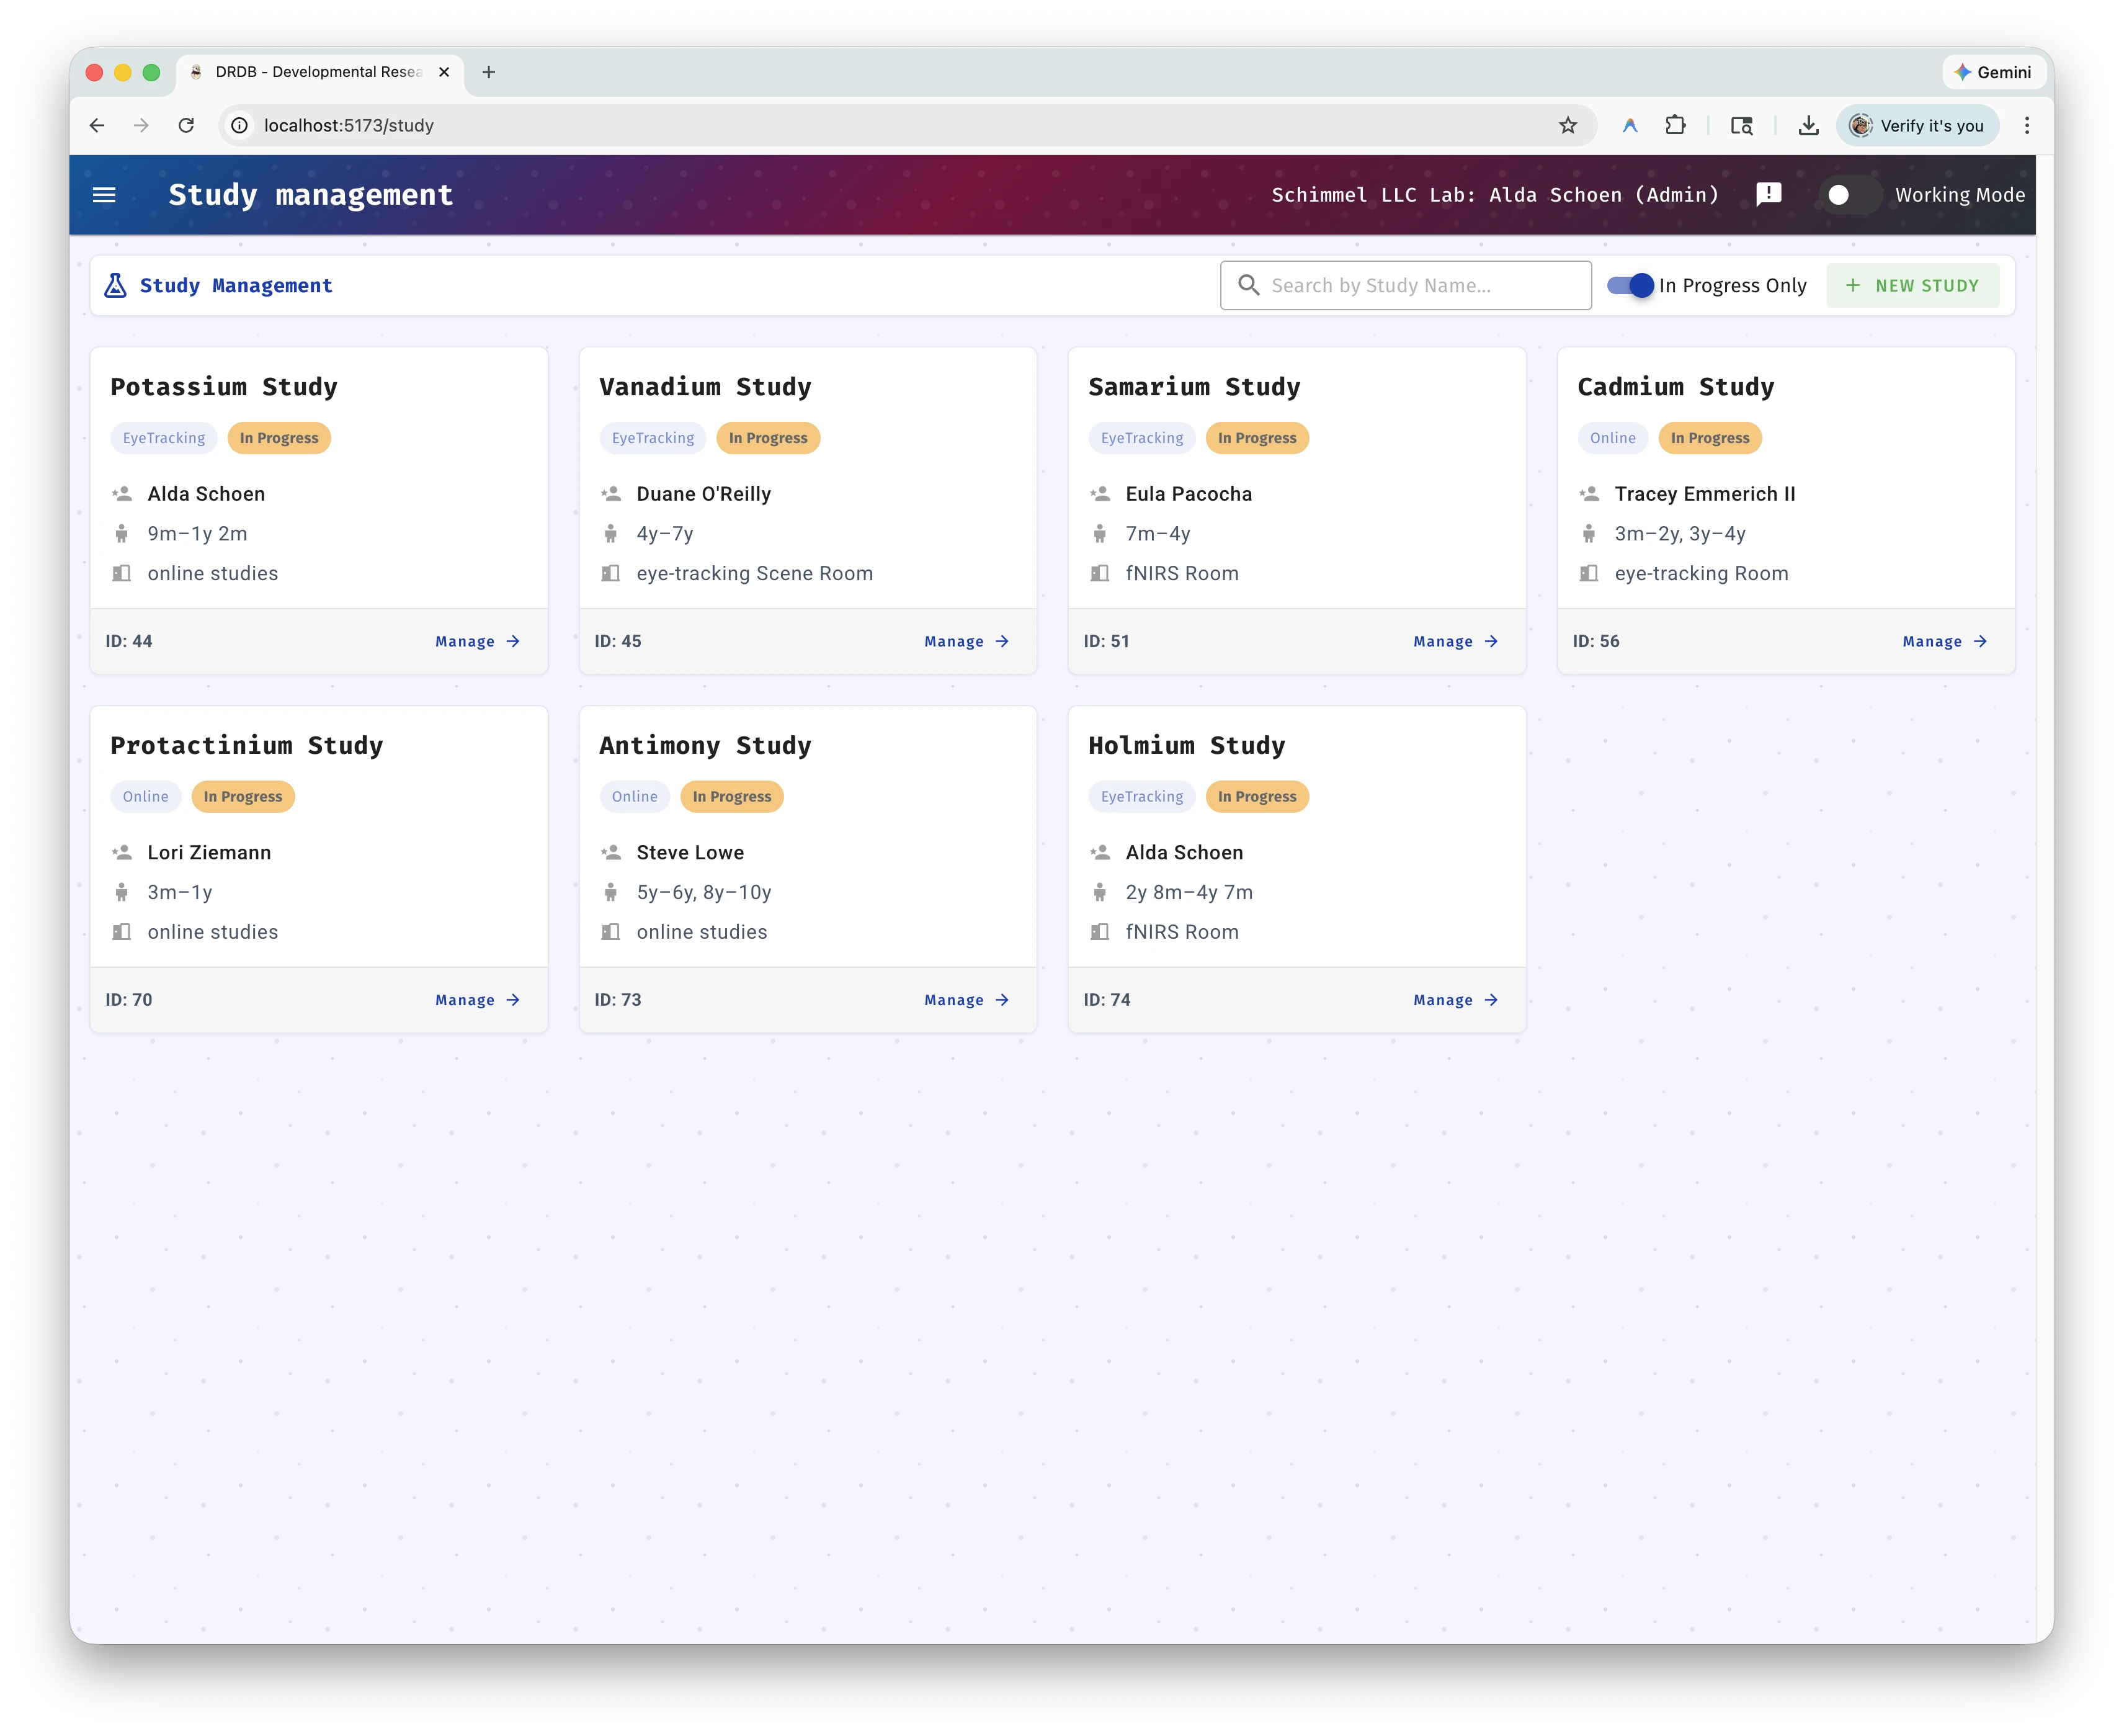Screen dimensions: 2124x1736
Task: Close the DRDB browser tab
Action: [444, 72]
